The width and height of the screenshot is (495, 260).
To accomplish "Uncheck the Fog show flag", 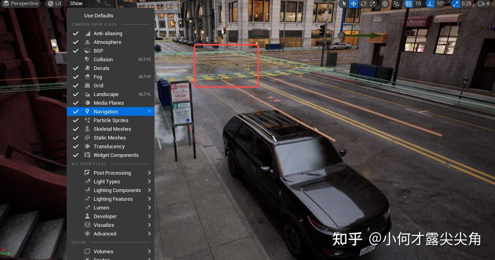I will pos(98,77).
